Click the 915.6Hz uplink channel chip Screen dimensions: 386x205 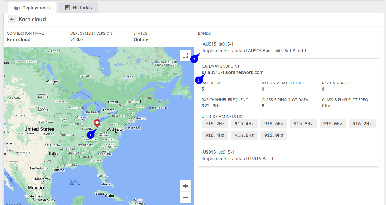(x=274, y=124)
